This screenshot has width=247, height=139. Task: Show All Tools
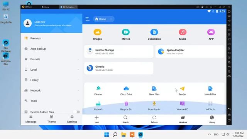[210, 106]
